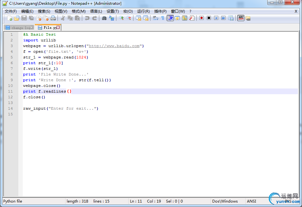Click the 'import urllib' code line
This screenshot has height=207, width=302.
pyautogui.click(x=40, y=40)
